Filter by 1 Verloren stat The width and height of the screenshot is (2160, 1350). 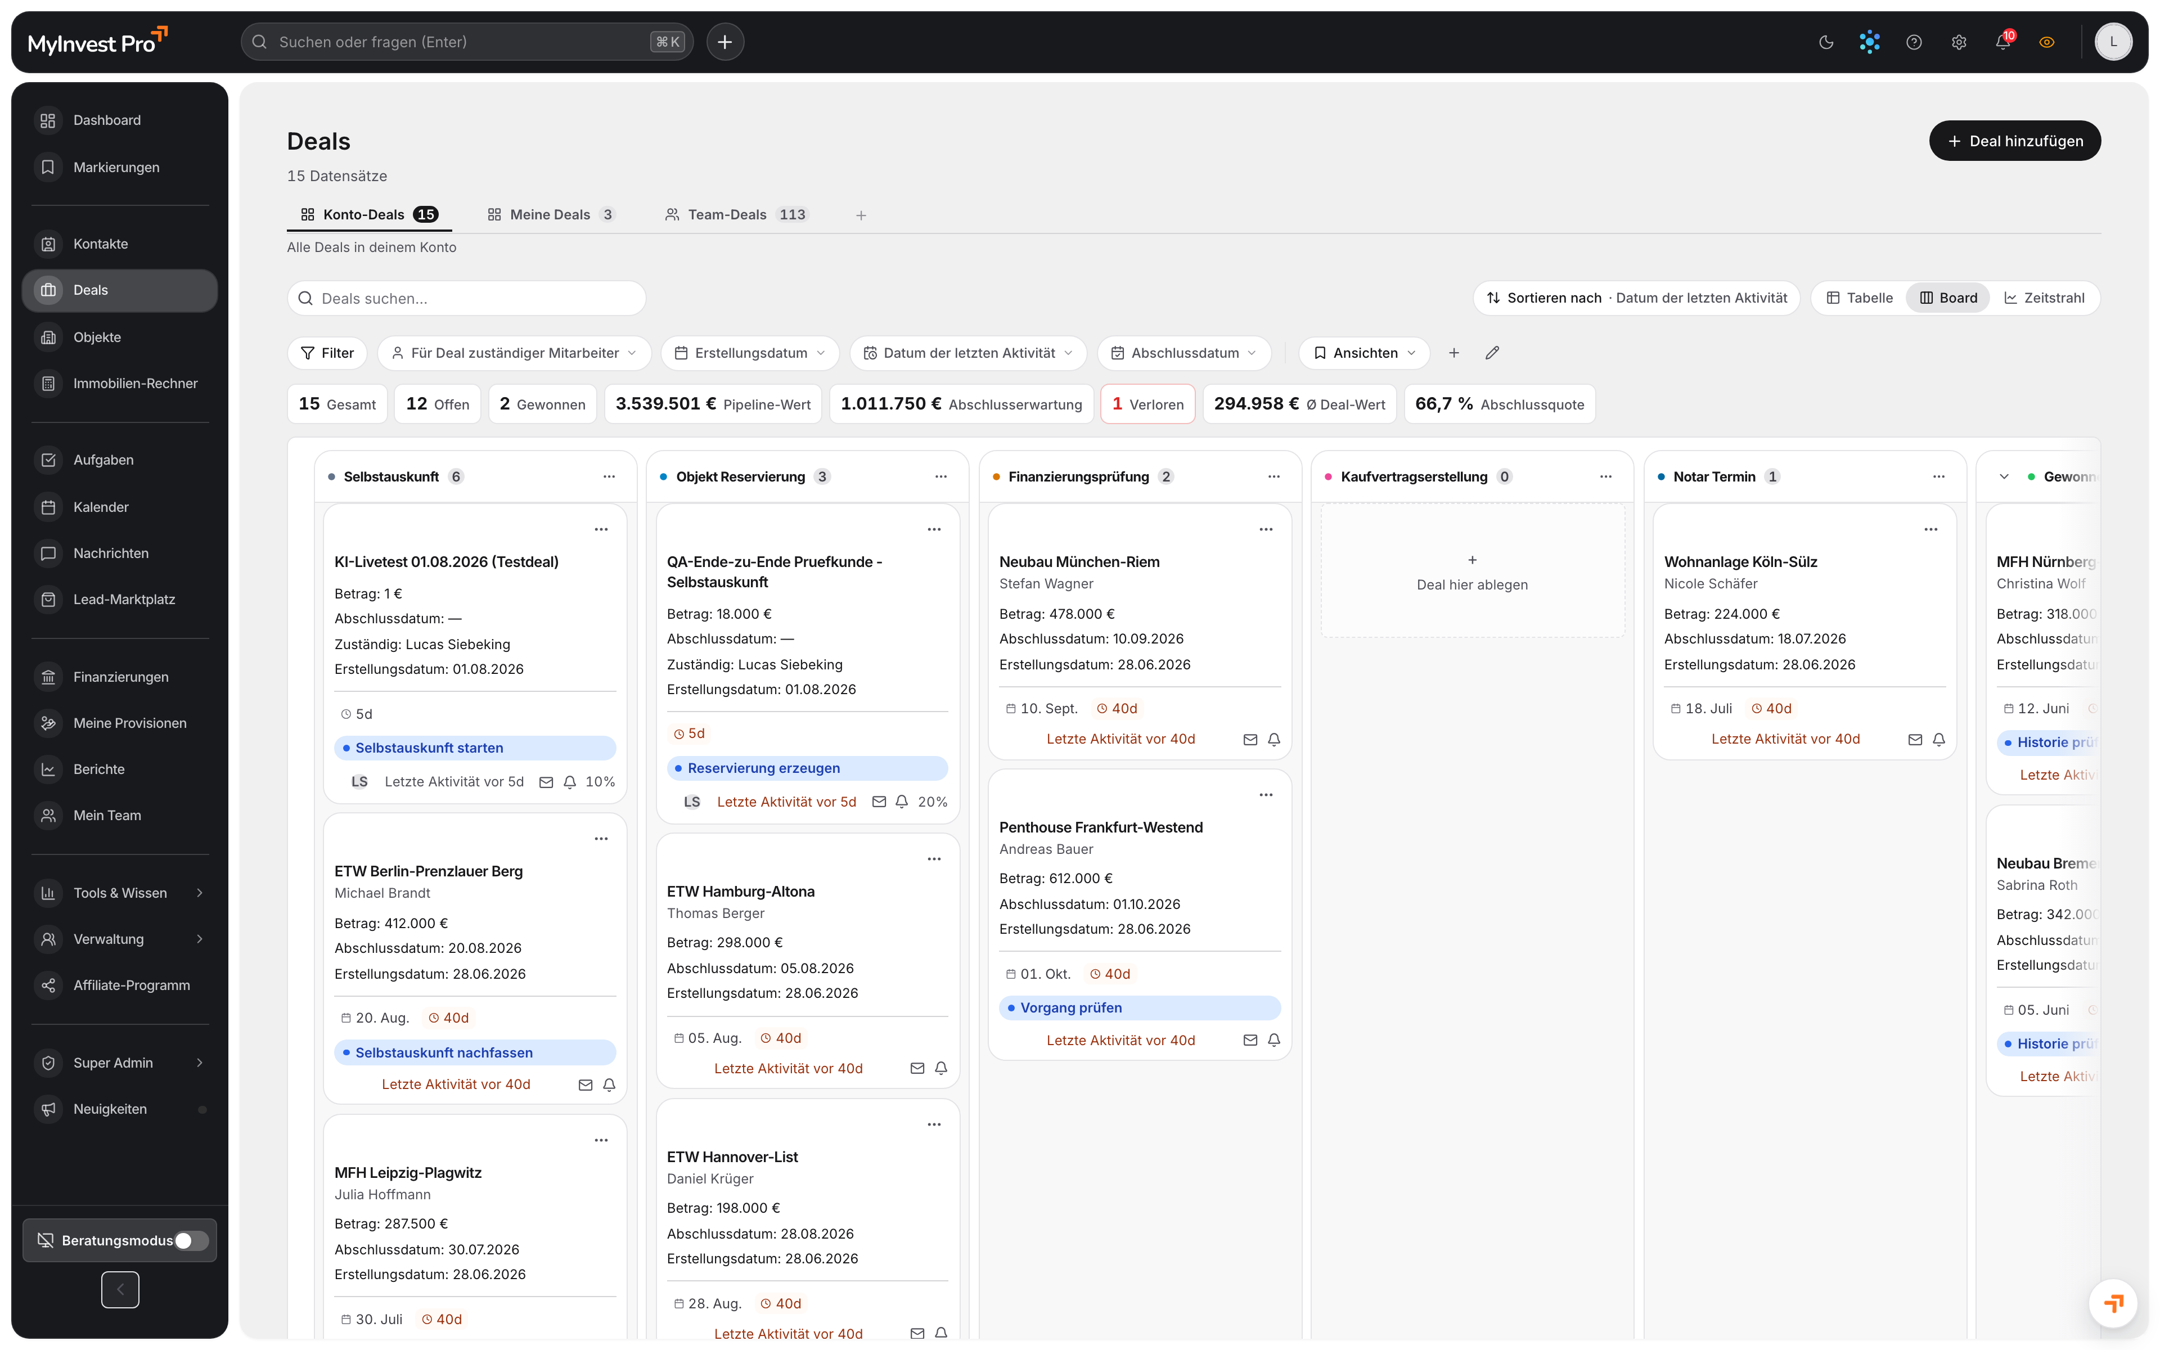point(1147,403)
